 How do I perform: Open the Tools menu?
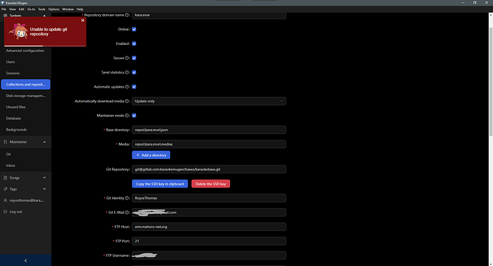point(41,9)
